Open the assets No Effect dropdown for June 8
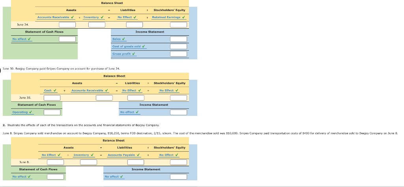 point(52,155)
